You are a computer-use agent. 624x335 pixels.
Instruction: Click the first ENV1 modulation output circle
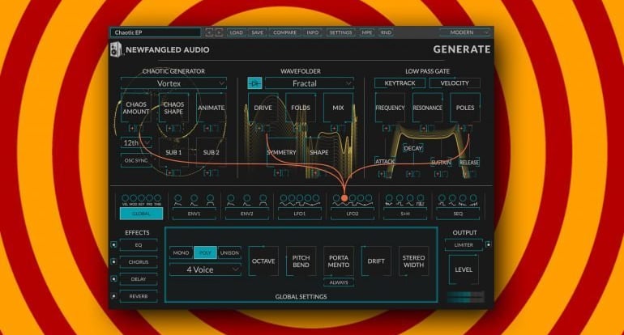178,198
